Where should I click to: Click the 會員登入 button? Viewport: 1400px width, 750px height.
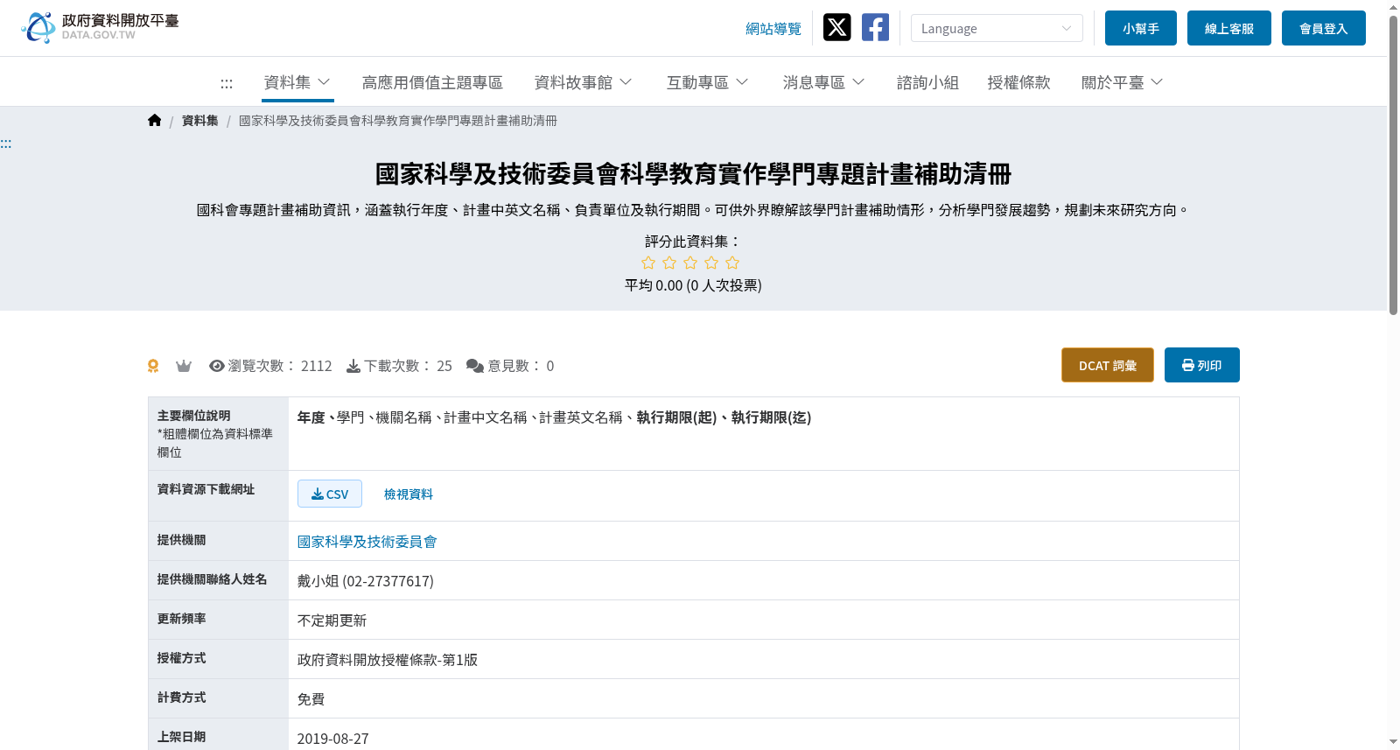tap(1323, 28)
